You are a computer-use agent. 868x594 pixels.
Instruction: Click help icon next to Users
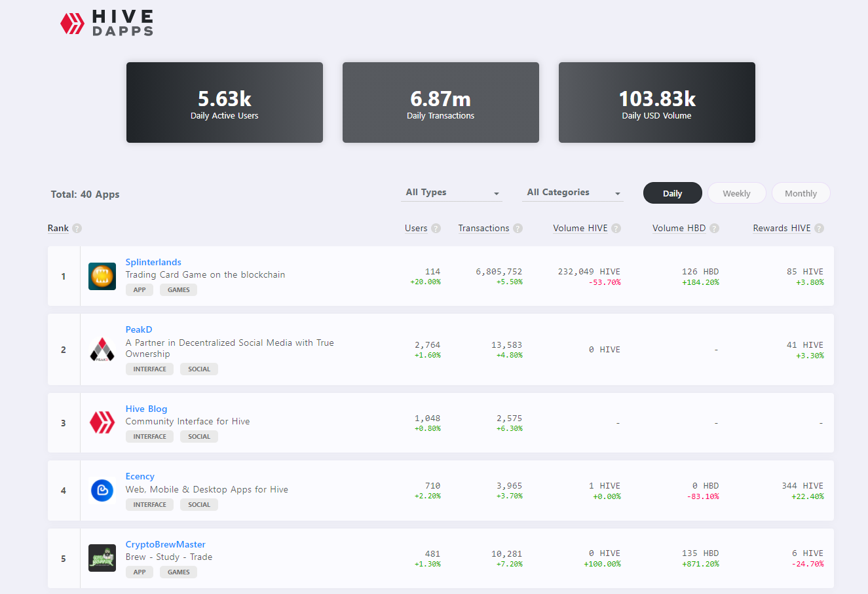(436, 229)
